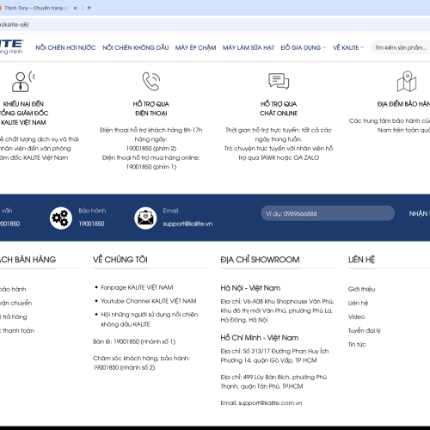The height and width of the screenshot is (430, 430).
Task: Click the phone number example input field
Action: pyautogui.click(x=328, y=213)
